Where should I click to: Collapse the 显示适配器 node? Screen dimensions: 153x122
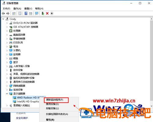click(7, 93)
